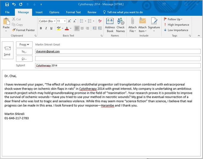Open the From account dropdown

[x=24, y=45]
